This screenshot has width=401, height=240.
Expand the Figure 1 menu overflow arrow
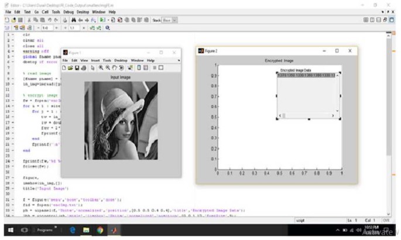tap(180, 60)
